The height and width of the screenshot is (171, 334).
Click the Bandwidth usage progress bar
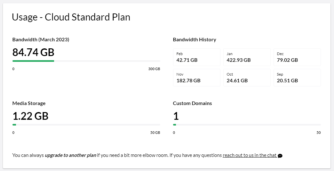pos(86,61)
